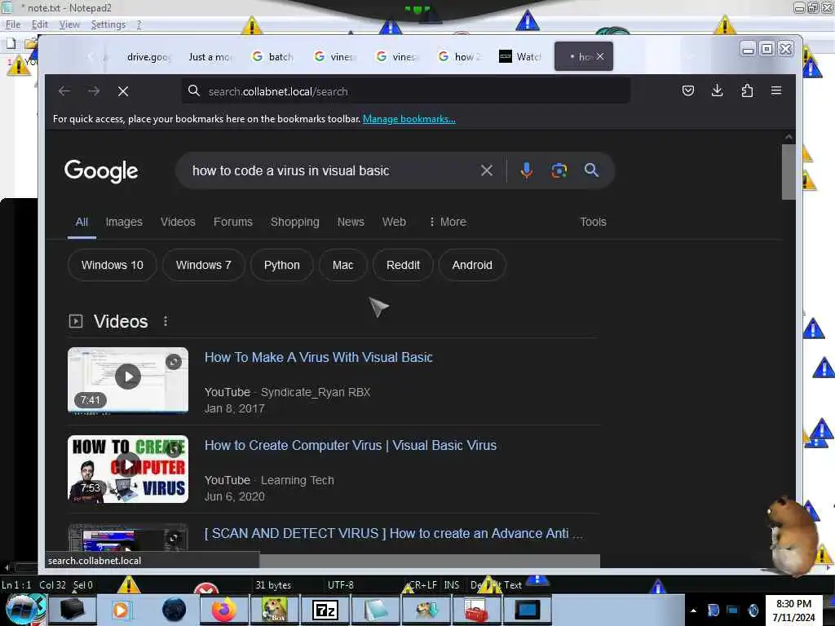Open the Firefox hamburger menu
The width and height of the screenshot is (835, 626).
pyautogui.click(x=776, y=90)
